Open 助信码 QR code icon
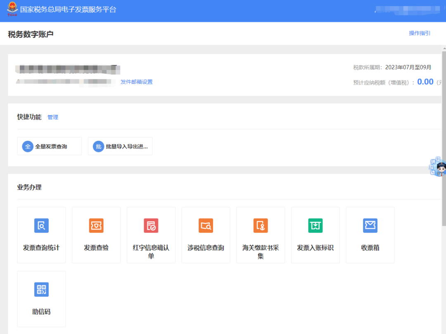The width and height of the screenshot is (446, 334). point(41,289)
